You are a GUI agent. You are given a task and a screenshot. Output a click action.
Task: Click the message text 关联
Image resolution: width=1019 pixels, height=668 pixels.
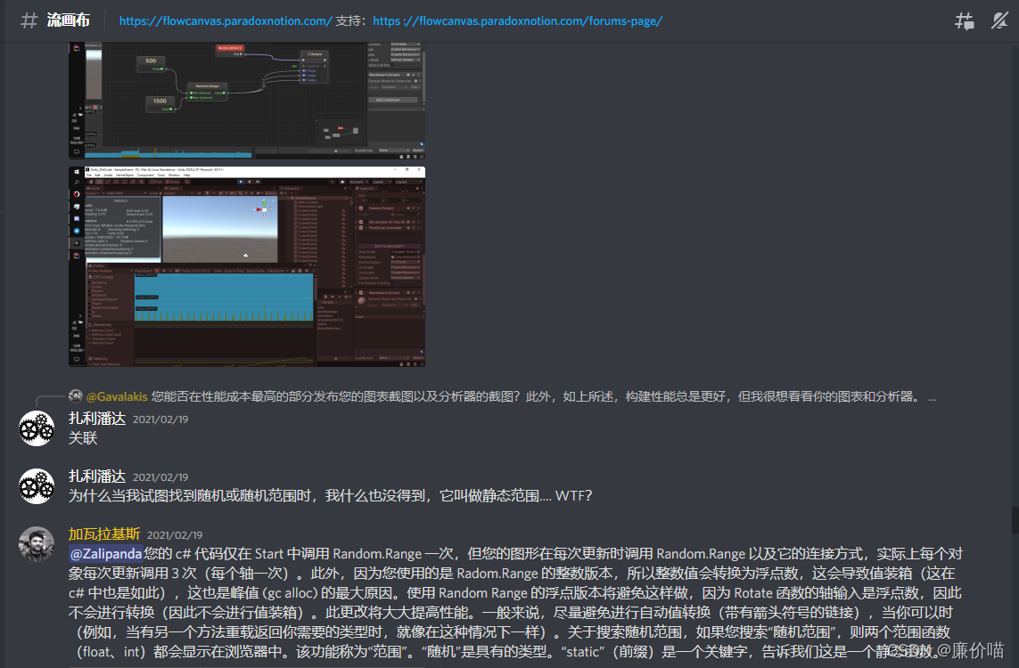[x=83, y=438]
